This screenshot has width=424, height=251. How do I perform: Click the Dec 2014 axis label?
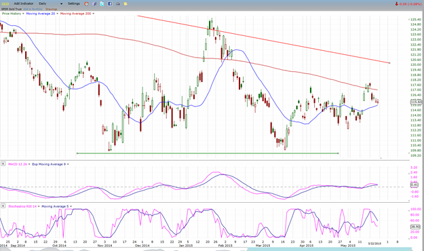coord(142,246)
